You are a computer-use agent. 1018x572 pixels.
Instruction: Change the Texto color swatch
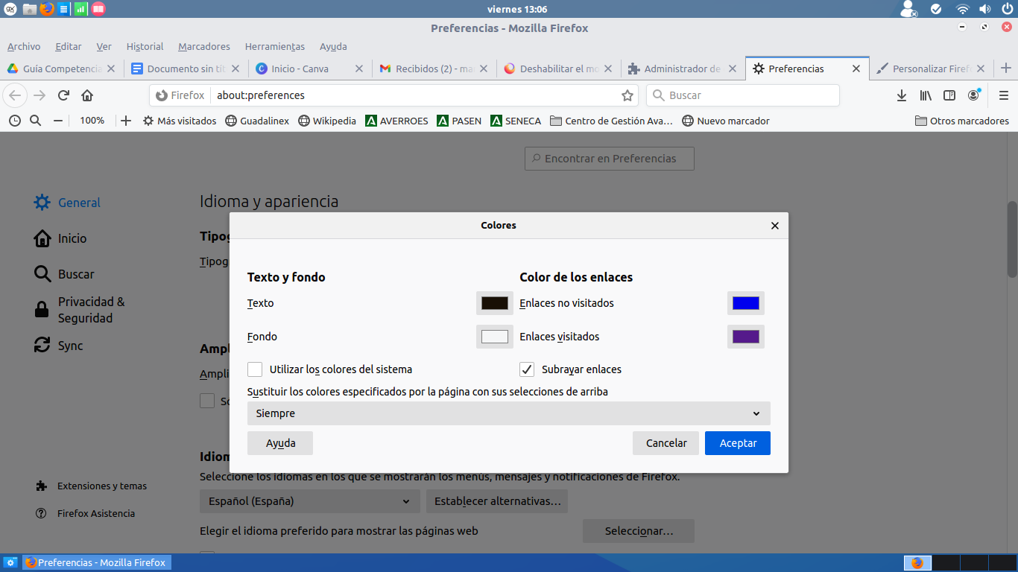494,303
